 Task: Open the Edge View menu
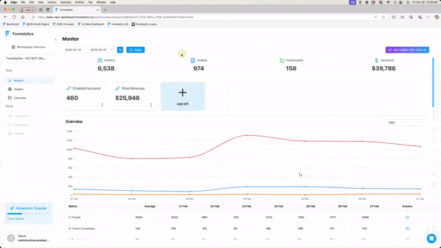pyautogui.click(x=41, y=2)
